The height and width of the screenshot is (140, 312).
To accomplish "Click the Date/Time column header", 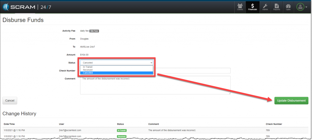I will [x=9, y=124].
